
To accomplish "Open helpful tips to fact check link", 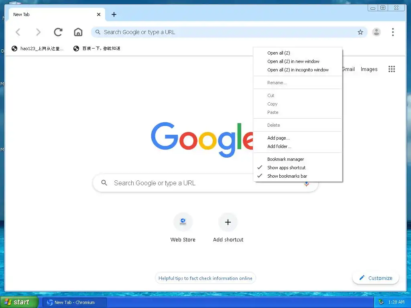I will pos(205,278).
